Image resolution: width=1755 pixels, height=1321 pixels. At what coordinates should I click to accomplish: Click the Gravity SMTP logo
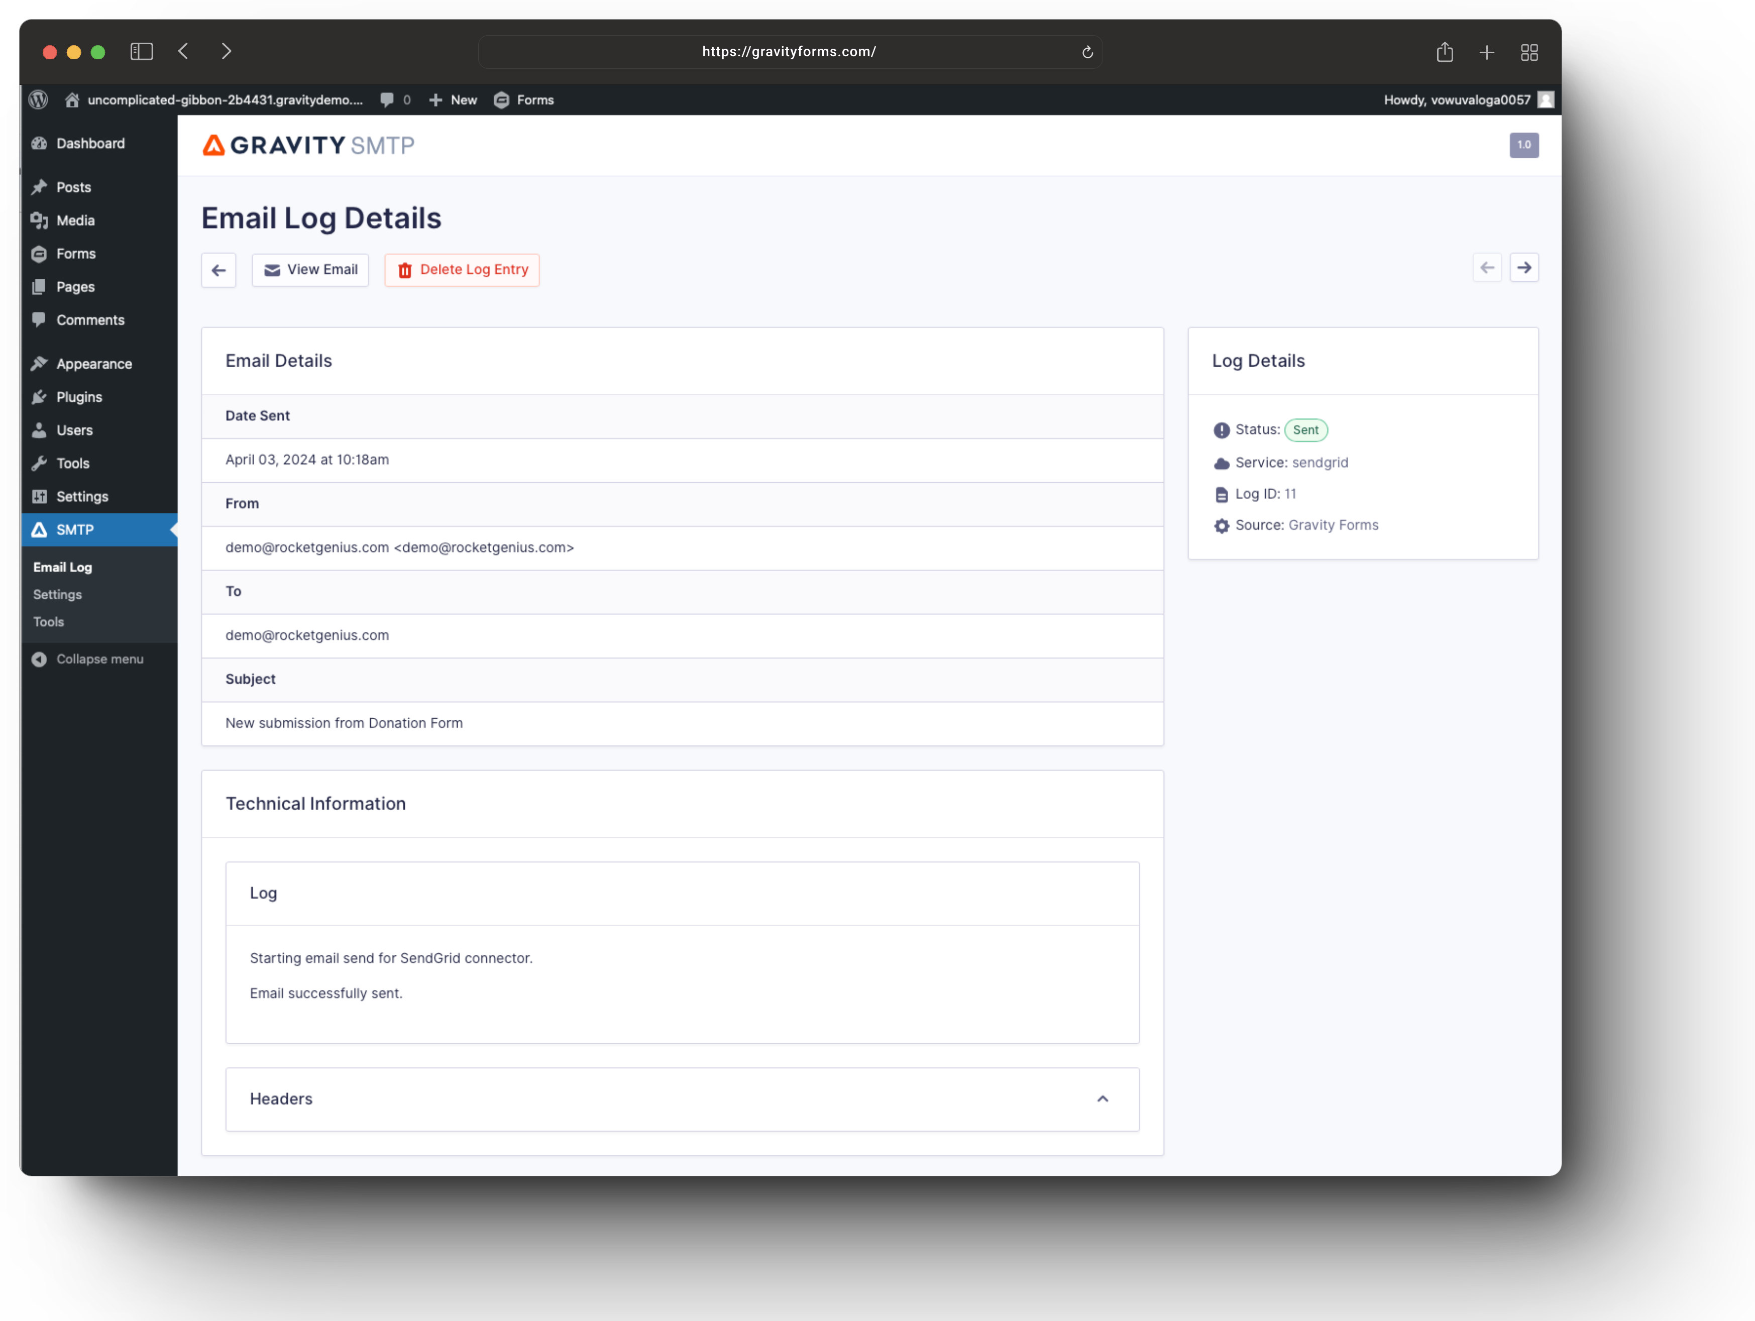(x=308, y=145)
